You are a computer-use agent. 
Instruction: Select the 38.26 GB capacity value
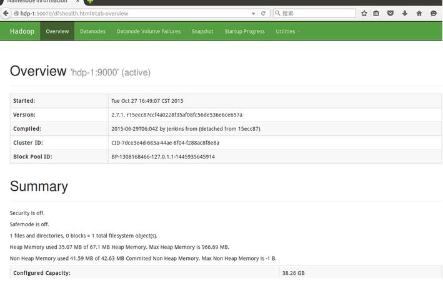[294, 273]
